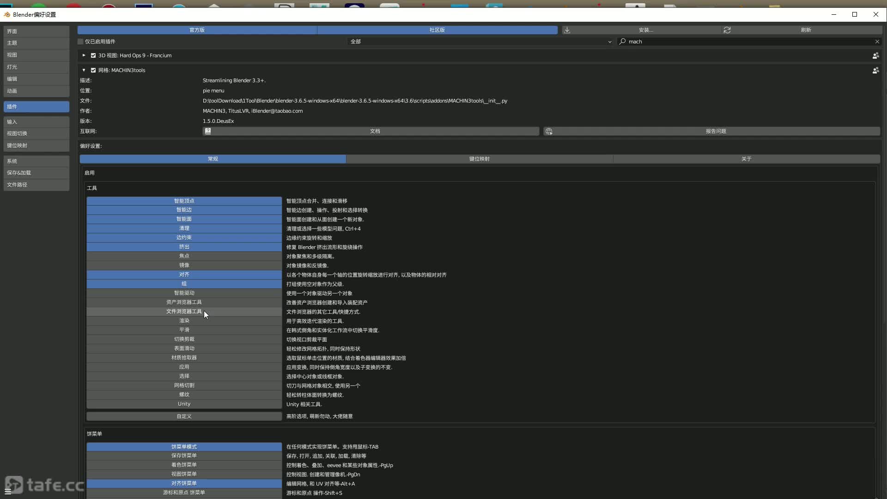Image resolution: width=887 pixels, height=499 pixels.
Task: Collapse the MACHIN3tools add-on entry
Action: (84, 70)
